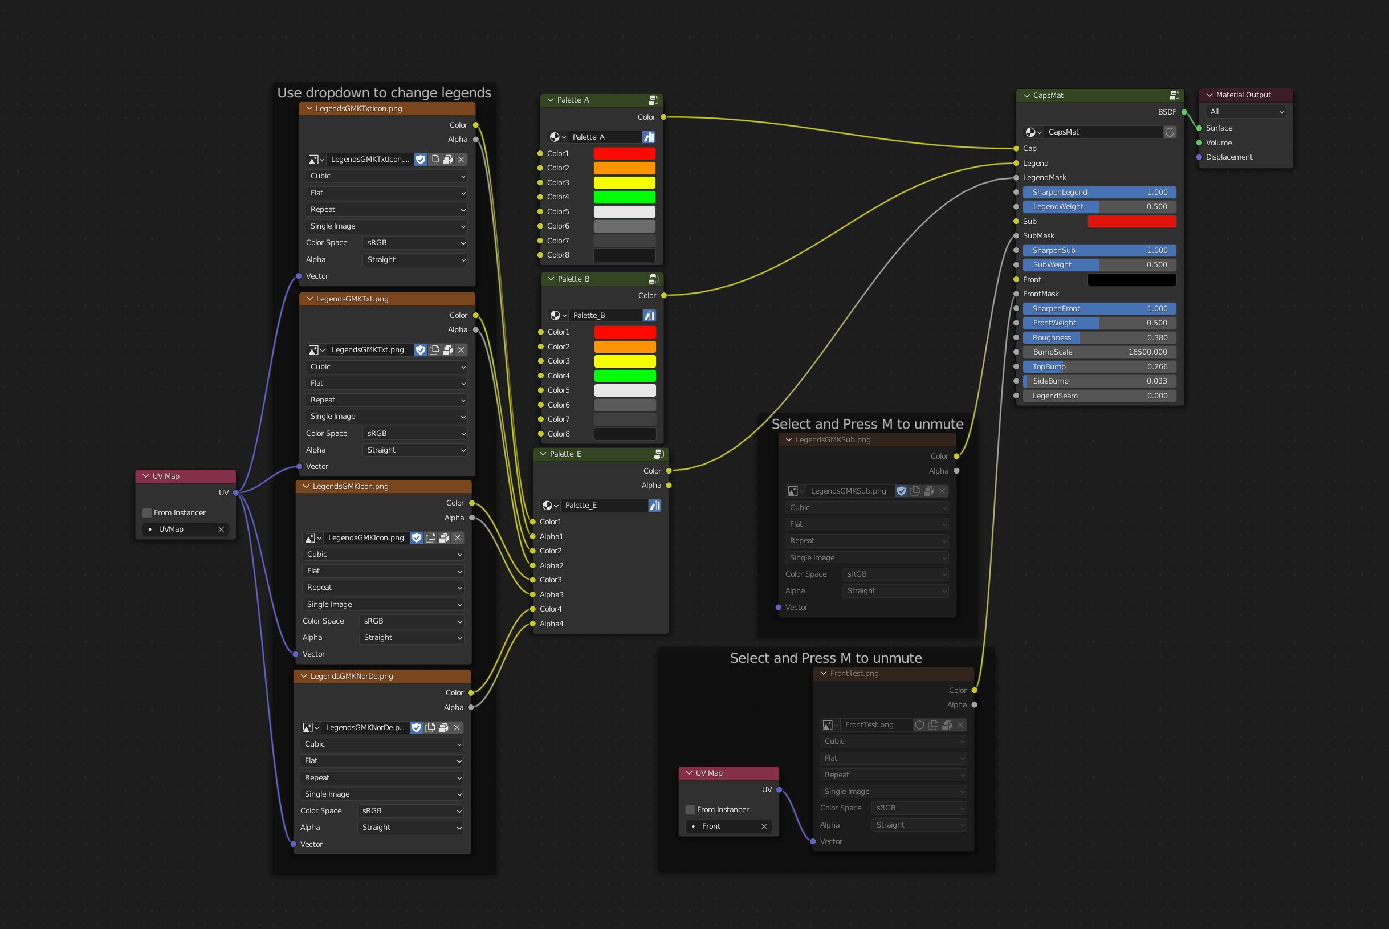Open Repeat extension dropdown in LegendsGMKIcon.png node
The image size is (1389, 929).
383,588
